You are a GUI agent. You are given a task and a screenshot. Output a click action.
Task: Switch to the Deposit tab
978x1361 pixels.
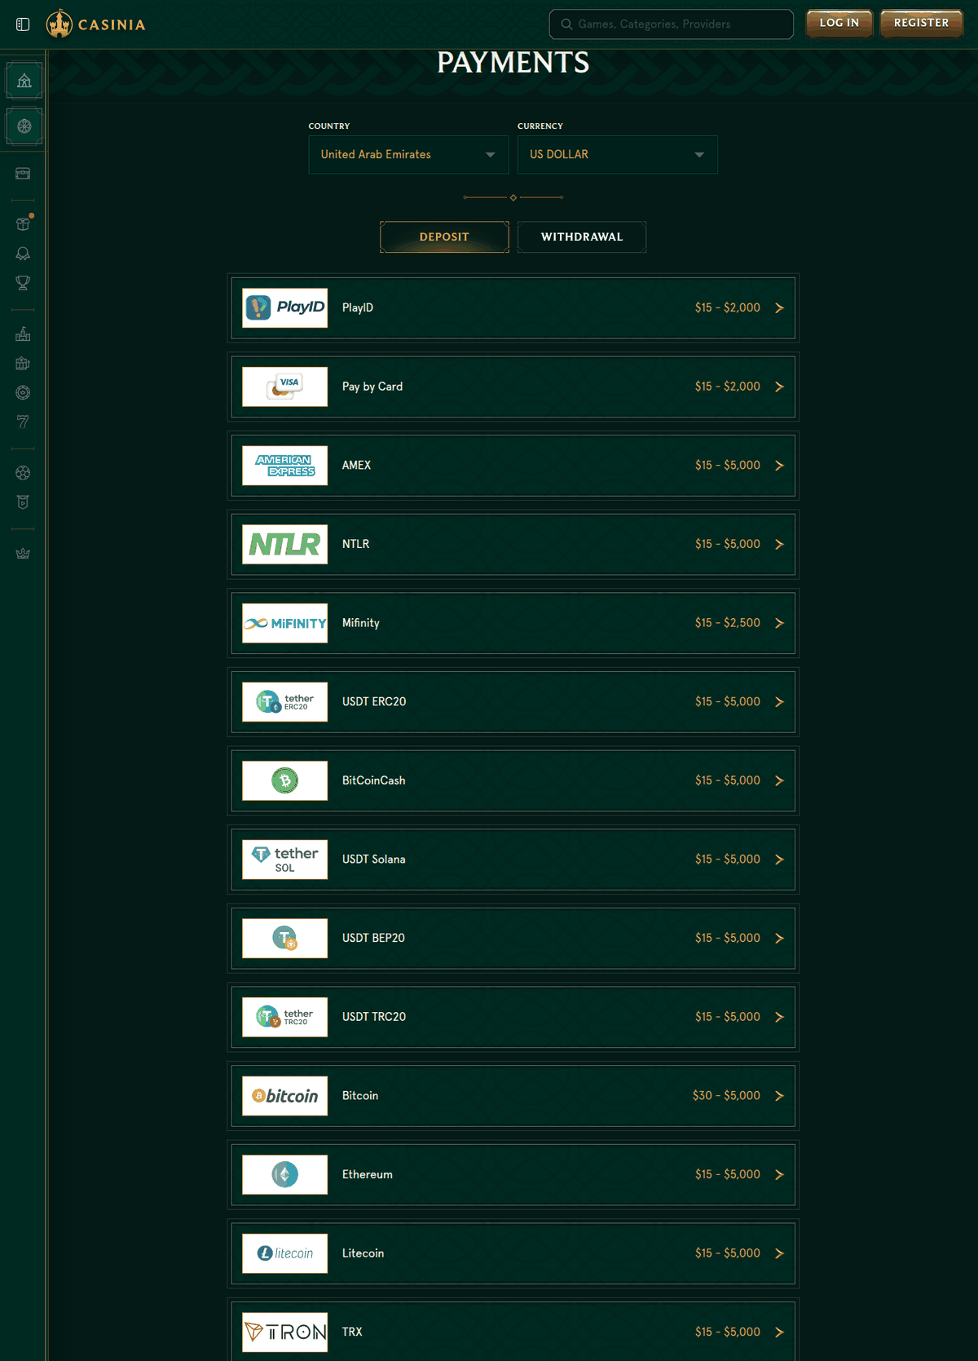click(444, 237)
